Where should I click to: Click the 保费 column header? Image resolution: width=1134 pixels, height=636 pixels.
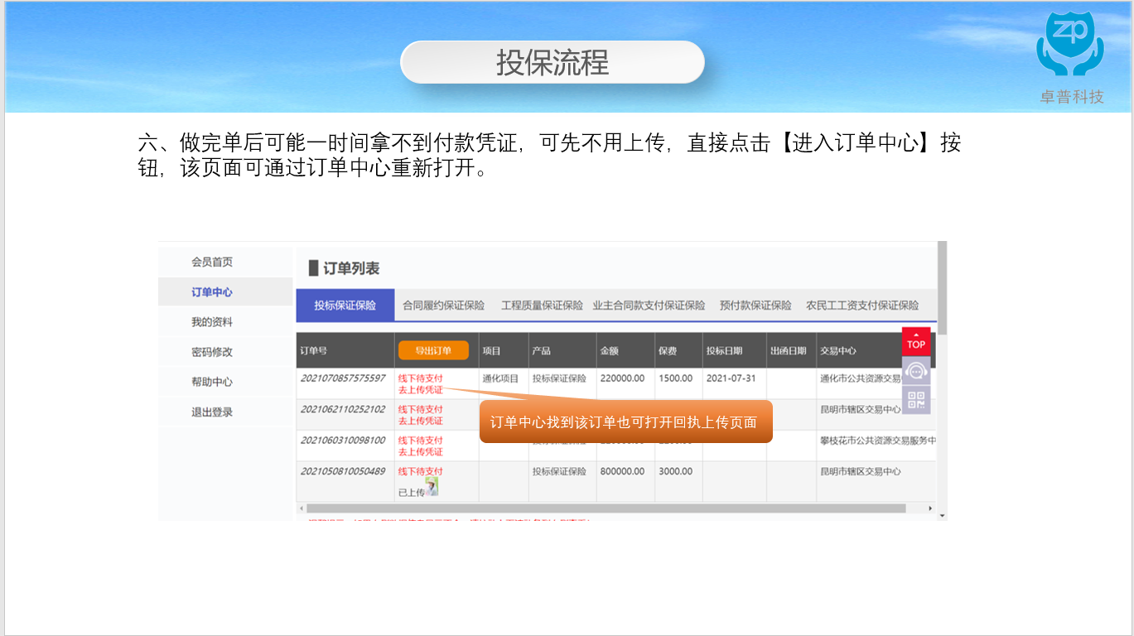(x=667, y=351)
